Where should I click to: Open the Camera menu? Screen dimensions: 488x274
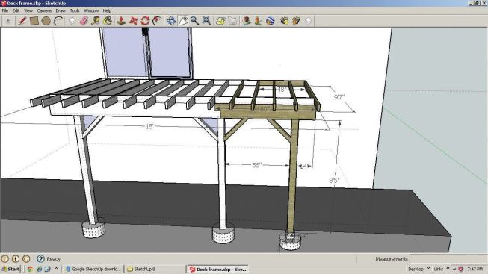(44, 10)
